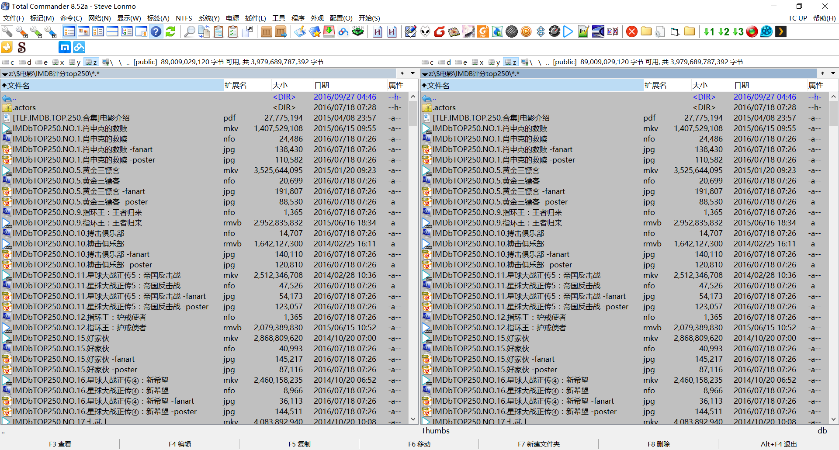Viewport: 839px width, 450px height.
Task: Launch the Plex chevron icon
Action: (780, 31)
